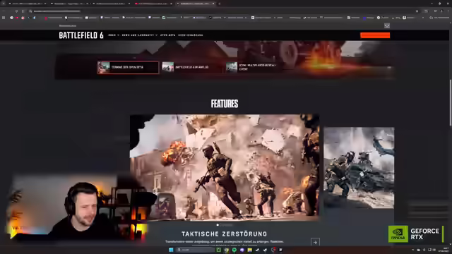
Task: Expand the Spiel dropdown in the site navigation
Action: (x=114, y=35)
